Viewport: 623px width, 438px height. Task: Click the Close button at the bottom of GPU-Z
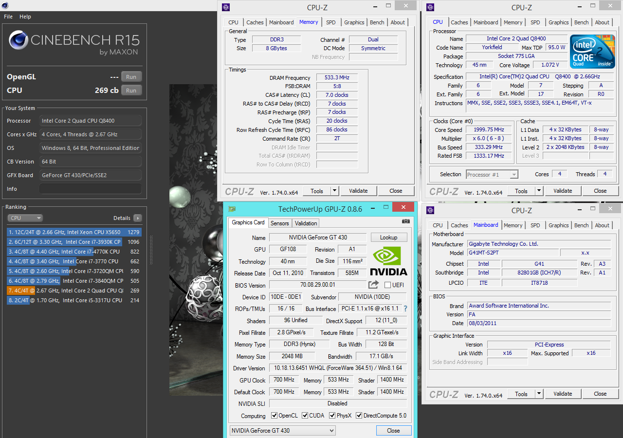tap(393, 431)
